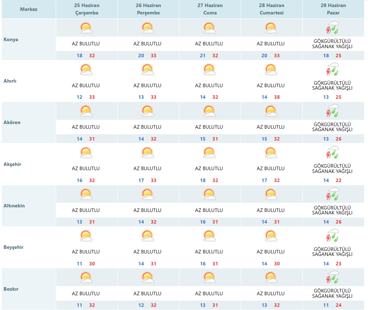Select the 28 Haziran Cumartesi header
The height and width of the screenshot is (310, 368).
point(272,9)
